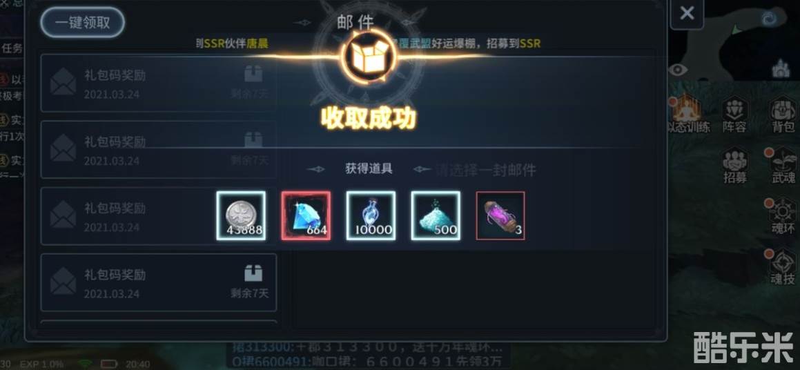
Task: Open the 背包 backpack icon
Action: coord(783,116)
